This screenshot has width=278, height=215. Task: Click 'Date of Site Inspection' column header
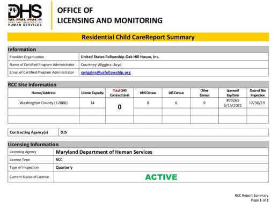click(258, 93)
